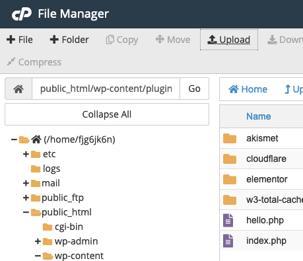This screenshot has width=303, height=261.
Task: Sort files by Name column
Action: [x=259, y=116]
